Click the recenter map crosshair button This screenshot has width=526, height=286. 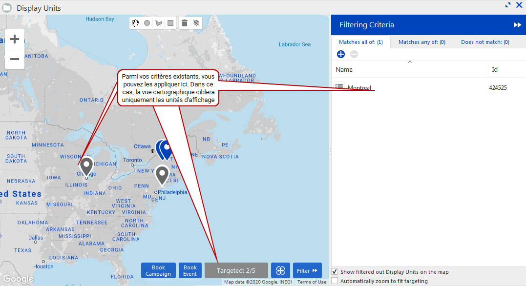[280, 270]
